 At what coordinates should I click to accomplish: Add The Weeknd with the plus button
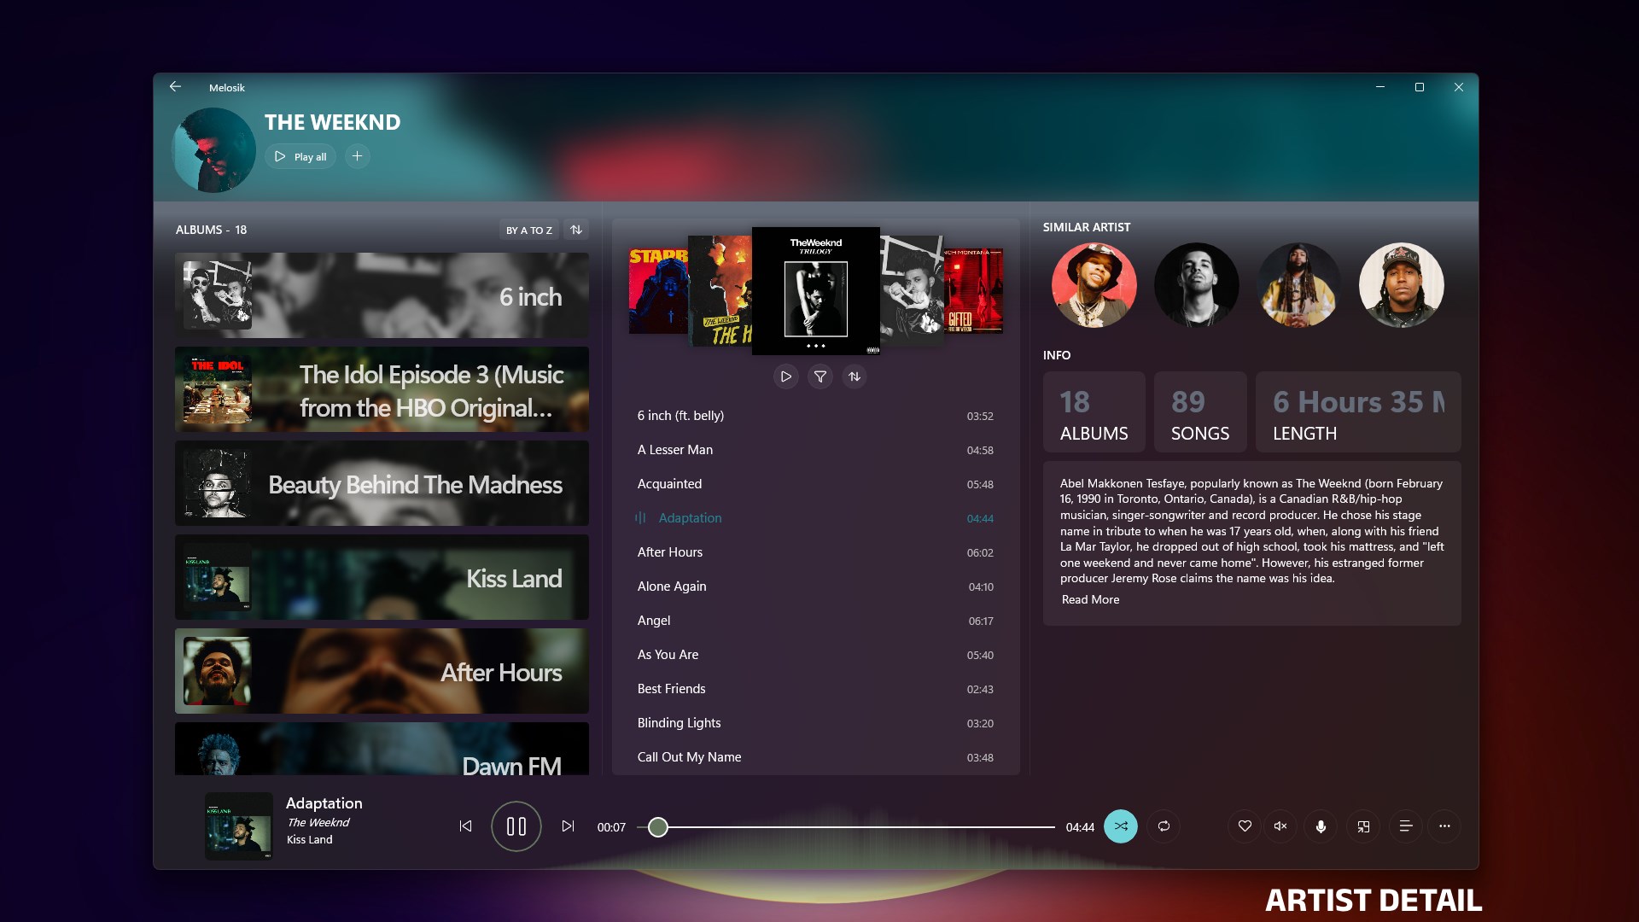pos(357,156)
